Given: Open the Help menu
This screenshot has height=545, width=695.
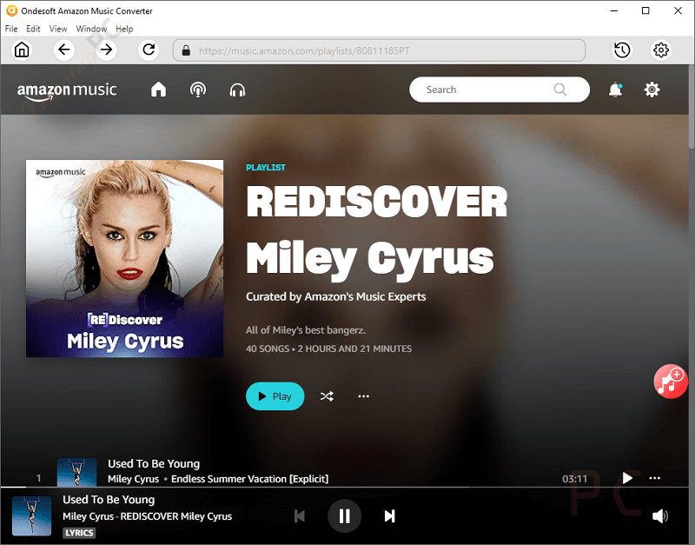Looking at the screenshot, I should point(124,29).
